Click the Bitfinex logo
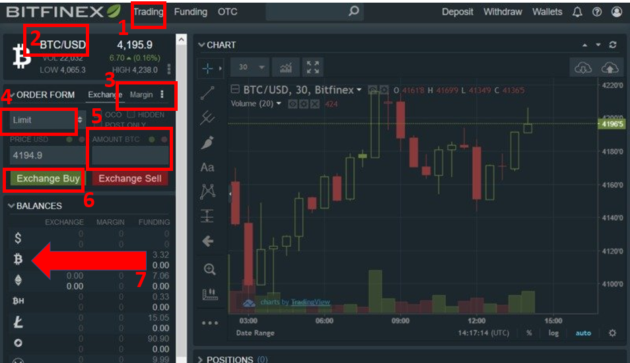The image size is (630, 363). 63,12
